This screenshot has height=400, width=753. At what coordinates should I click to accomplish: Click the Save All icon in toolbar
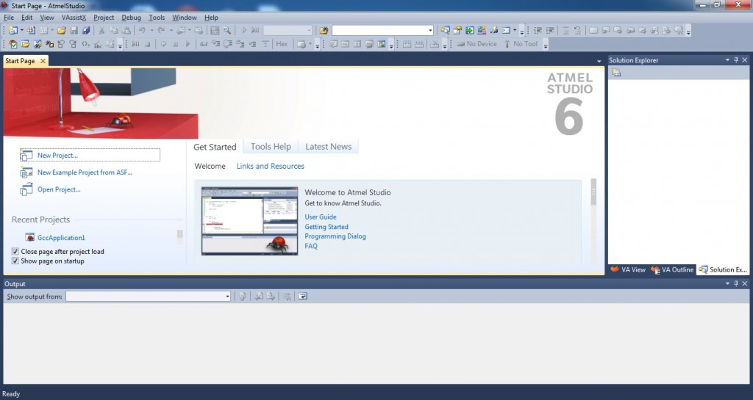(85, 31)
